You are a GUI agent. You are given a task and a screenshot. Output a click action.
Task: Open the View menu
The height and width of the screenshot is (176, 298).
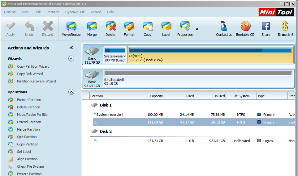pyautogui.click(x=25, y=12)
